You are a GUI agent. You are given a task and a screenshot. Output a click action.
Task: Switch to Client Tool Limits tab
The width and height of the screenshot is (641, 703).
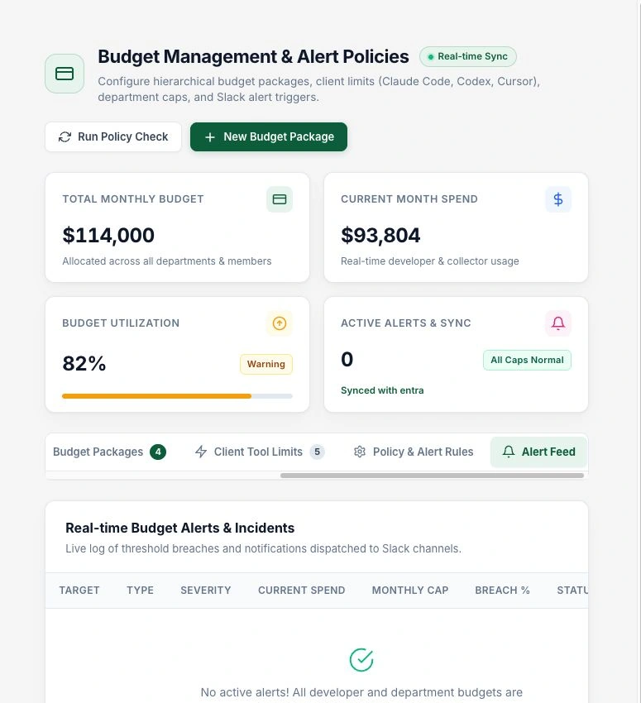coord(259,452)
